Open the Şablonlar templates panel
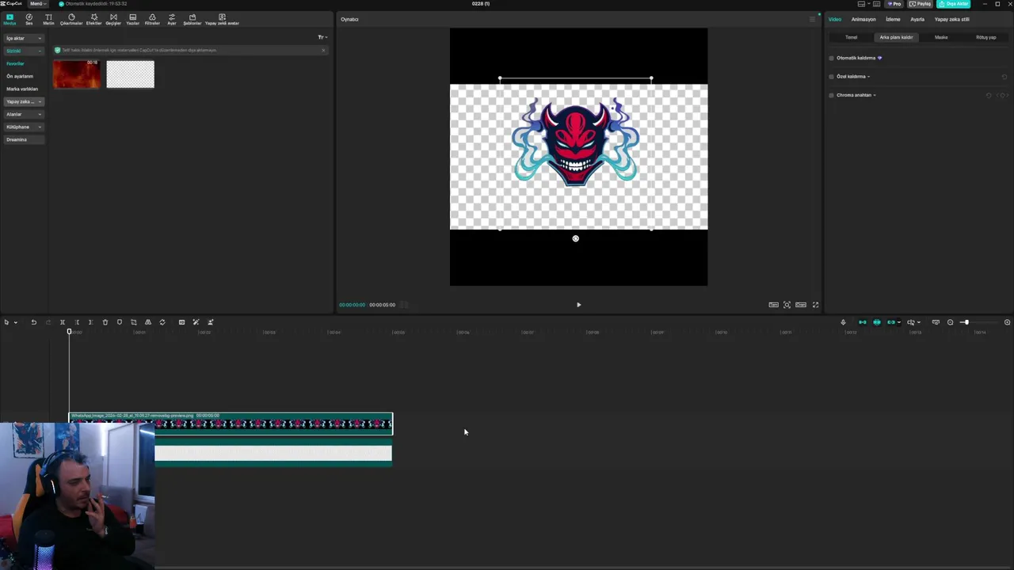 point(193,19)
